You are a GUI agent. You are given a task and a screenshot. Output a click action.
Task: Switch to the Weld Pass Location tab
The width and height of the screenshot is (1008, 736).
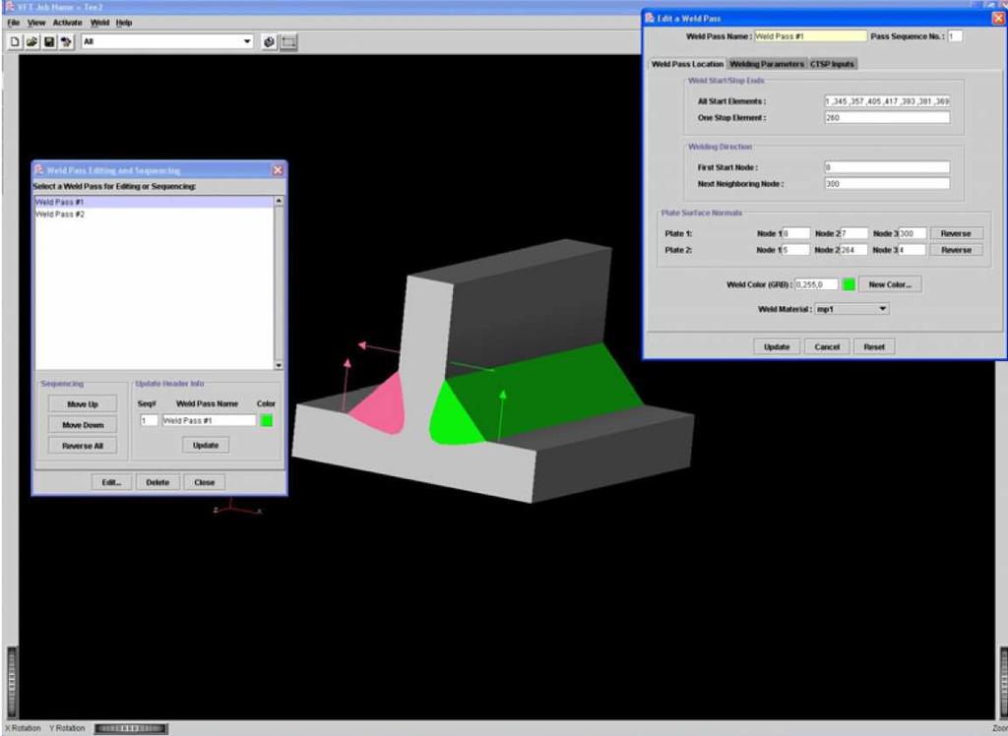point(687,64)
